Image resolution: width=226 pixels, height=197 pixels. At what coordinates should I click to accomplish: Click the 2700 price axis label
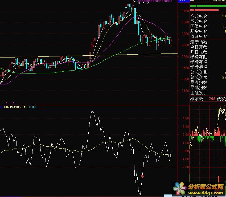coord(185,57)
